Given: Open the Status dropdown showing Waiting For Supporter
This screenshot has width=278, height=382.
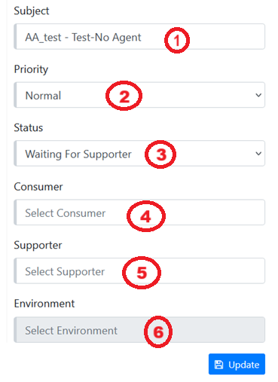Looking at the screenshot, I should pos(139,154).
